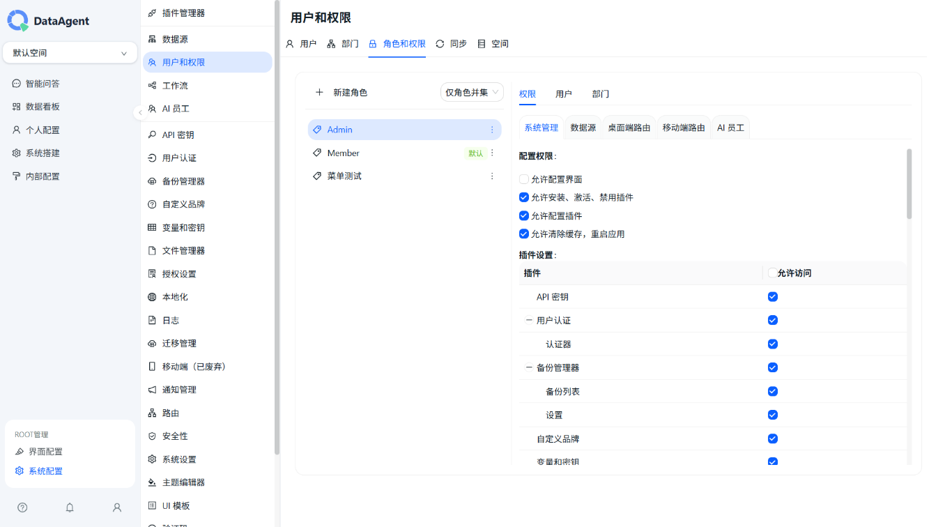Viewport: 936px width, 527px height.
Task: Select the 菜单测试 role
Action: pyautogui.click(x=404, y=176)
